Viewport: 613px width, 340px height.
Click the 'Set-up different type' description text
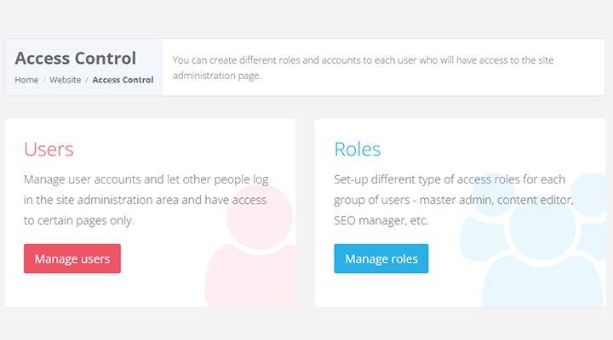point(454,200)
